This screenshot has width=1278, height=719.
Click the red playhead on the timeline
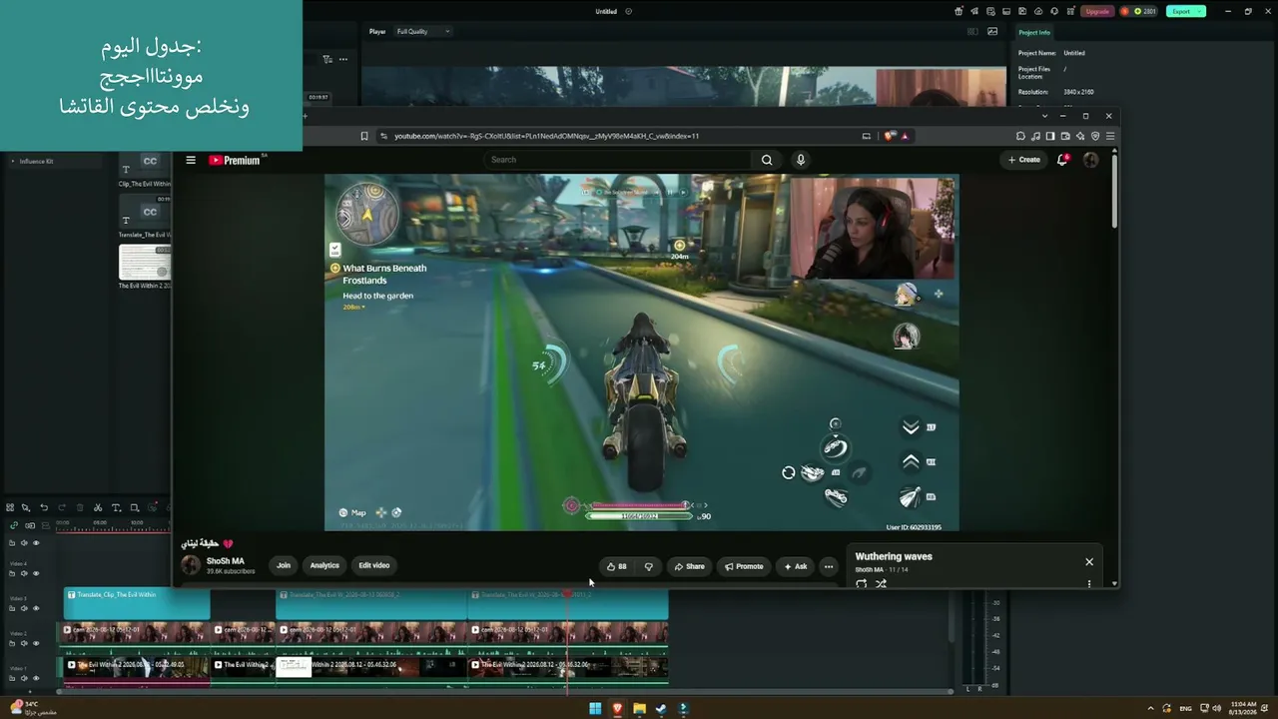tap(567, 594)
